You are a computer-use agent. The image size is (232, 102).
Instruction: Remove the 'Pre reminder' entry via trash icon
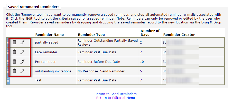pos(14,61)
